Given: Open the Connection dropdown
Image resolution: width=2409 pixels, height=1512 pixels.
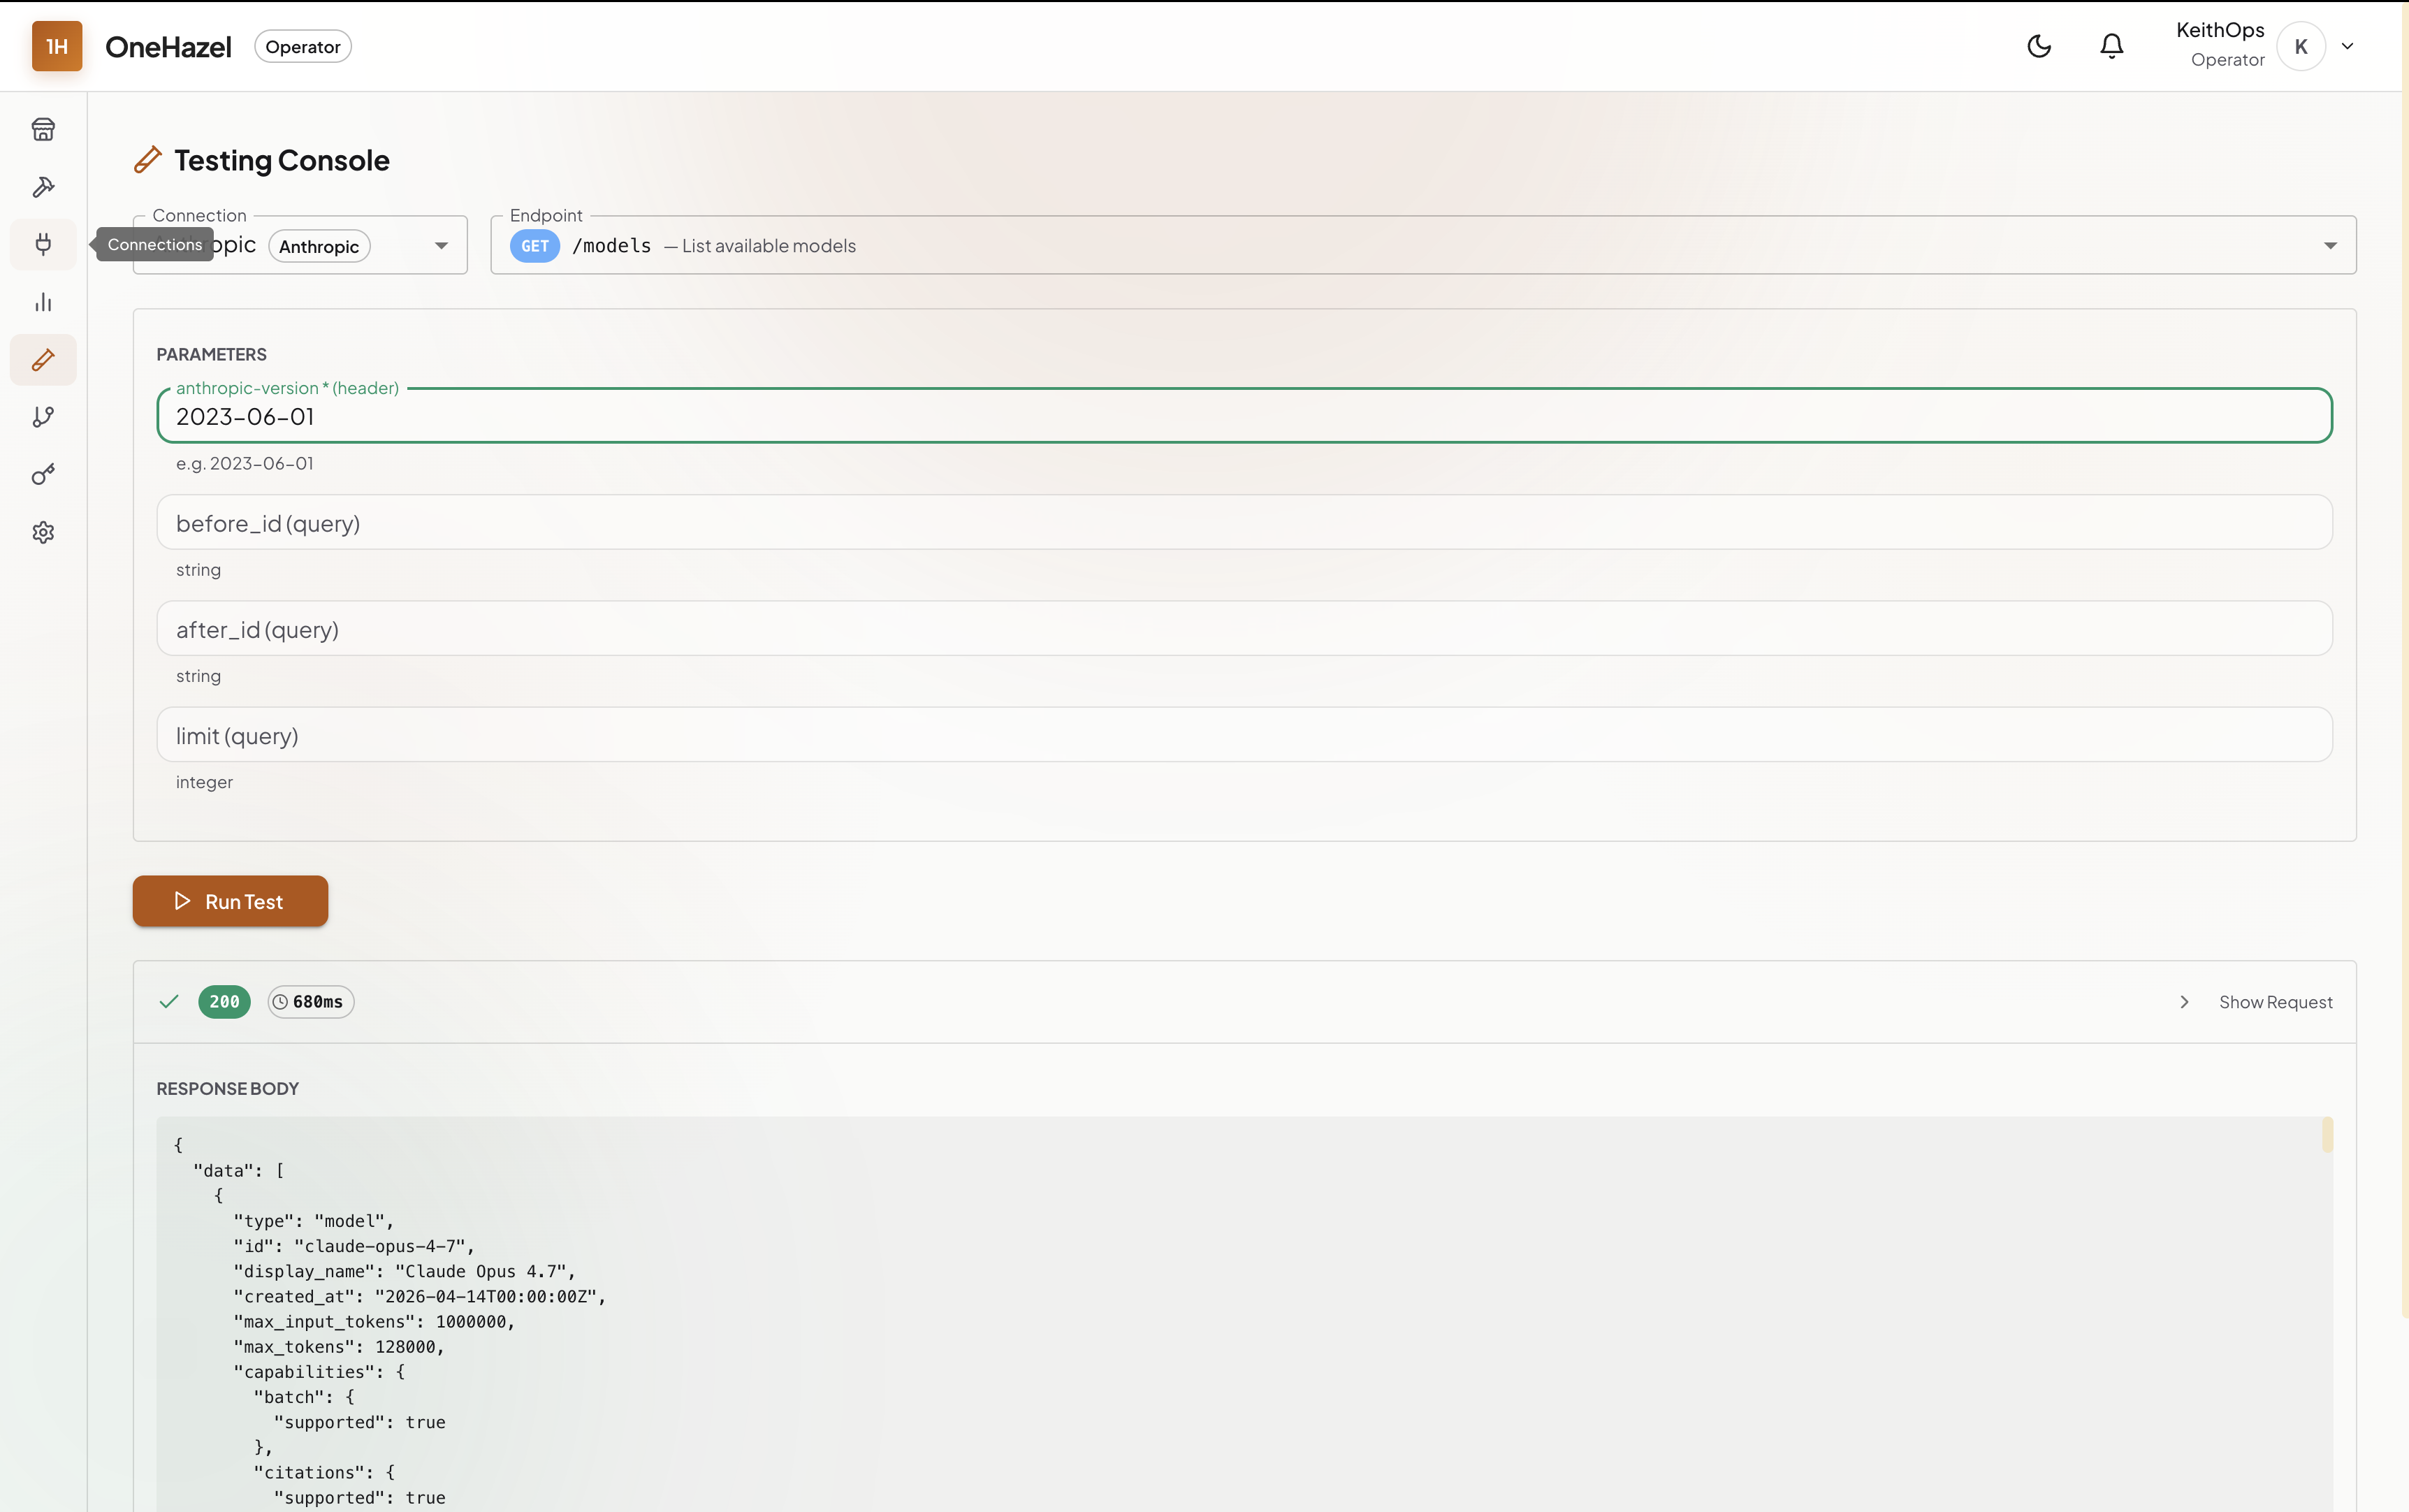Looking at the screenshot, I should (300, 245).
